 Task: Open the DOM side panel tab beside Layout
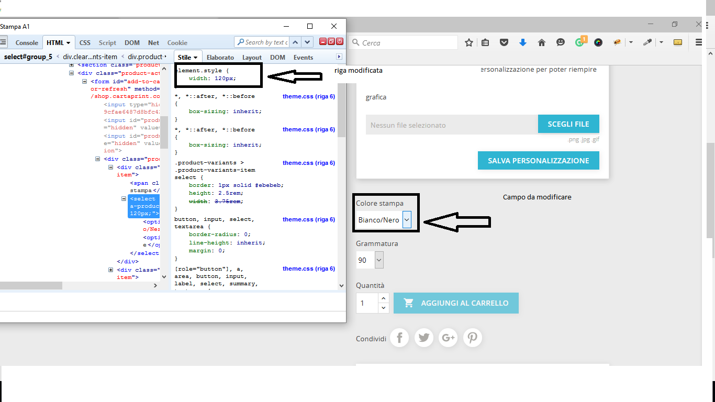[x=277, y=58]
